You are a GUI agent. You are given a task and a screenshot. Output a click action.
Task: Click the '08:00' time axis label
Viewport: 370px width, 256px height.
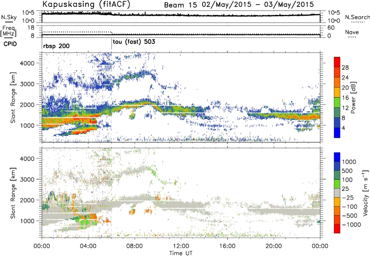coord(135,246)
